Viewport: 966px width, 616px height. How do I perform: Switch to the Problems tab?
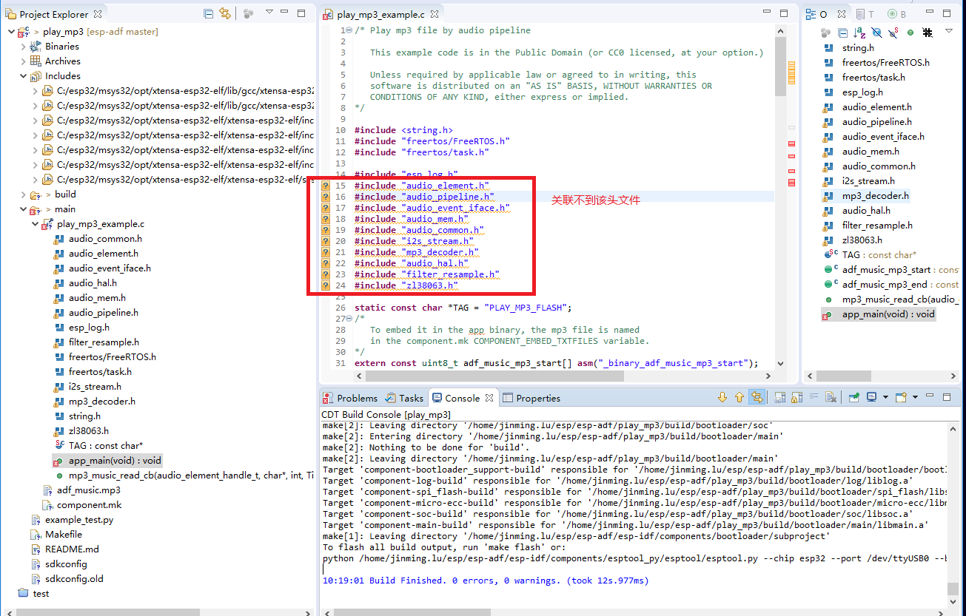click(x=350, y=398)
